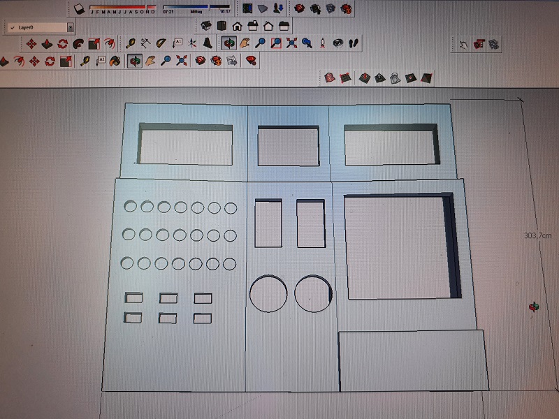The image size is (559, 419).
Task: Switch to Top view
Action: [222, 26]
